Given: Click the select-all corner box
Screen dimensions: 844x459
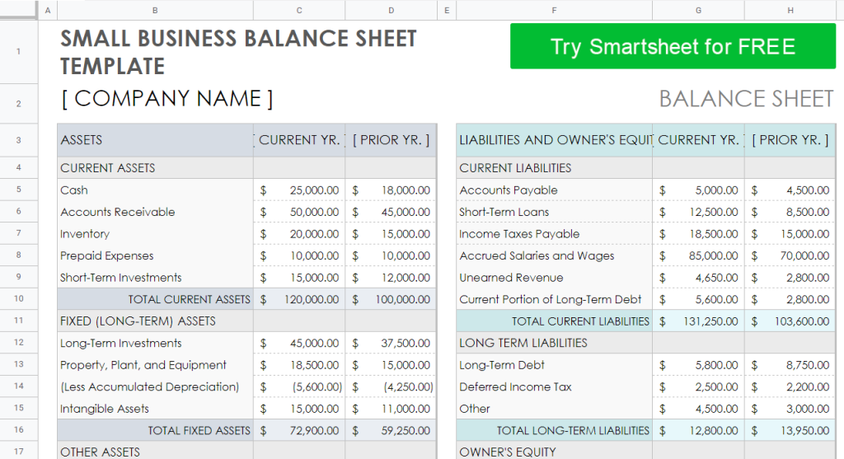Looking at the screenshot, I should [x=19, y=10].
